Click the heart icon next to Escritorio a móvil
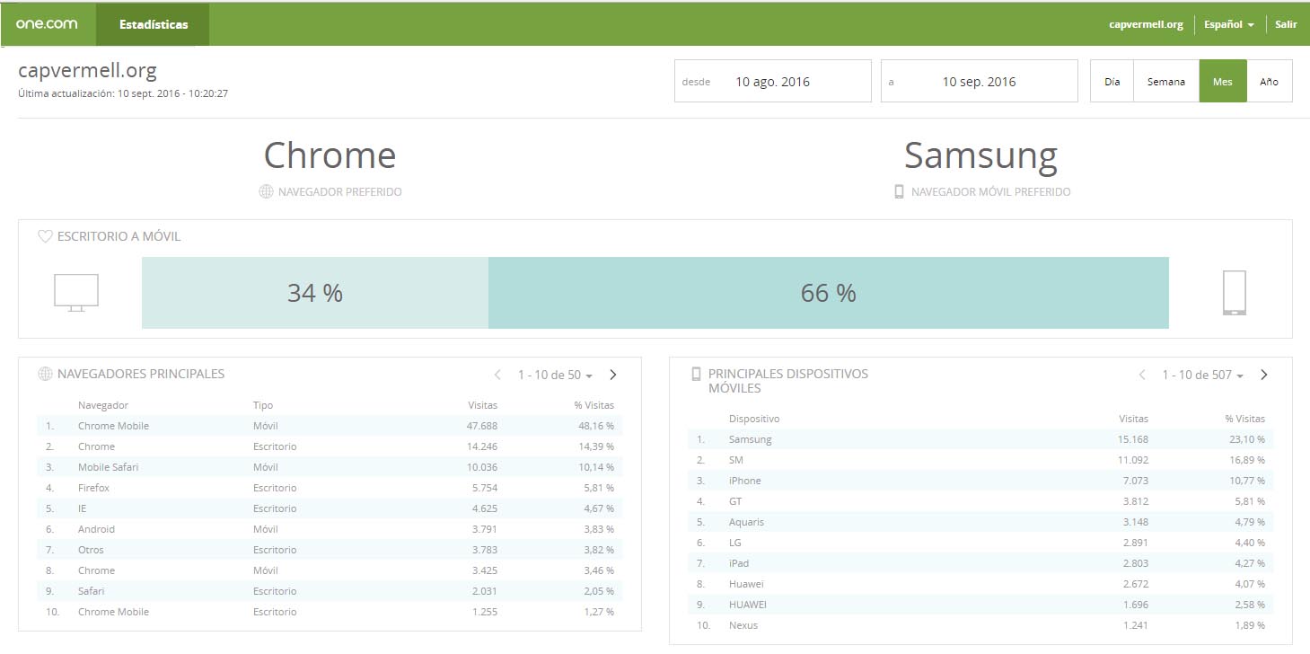The height and width of the screenshot is (654, 1310). click(x=45, y=237)
